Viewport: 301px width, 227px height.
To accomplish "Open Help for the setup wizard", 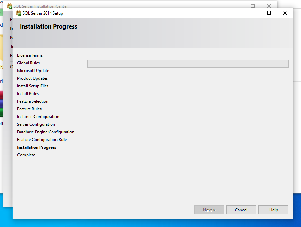I will 273,210.
